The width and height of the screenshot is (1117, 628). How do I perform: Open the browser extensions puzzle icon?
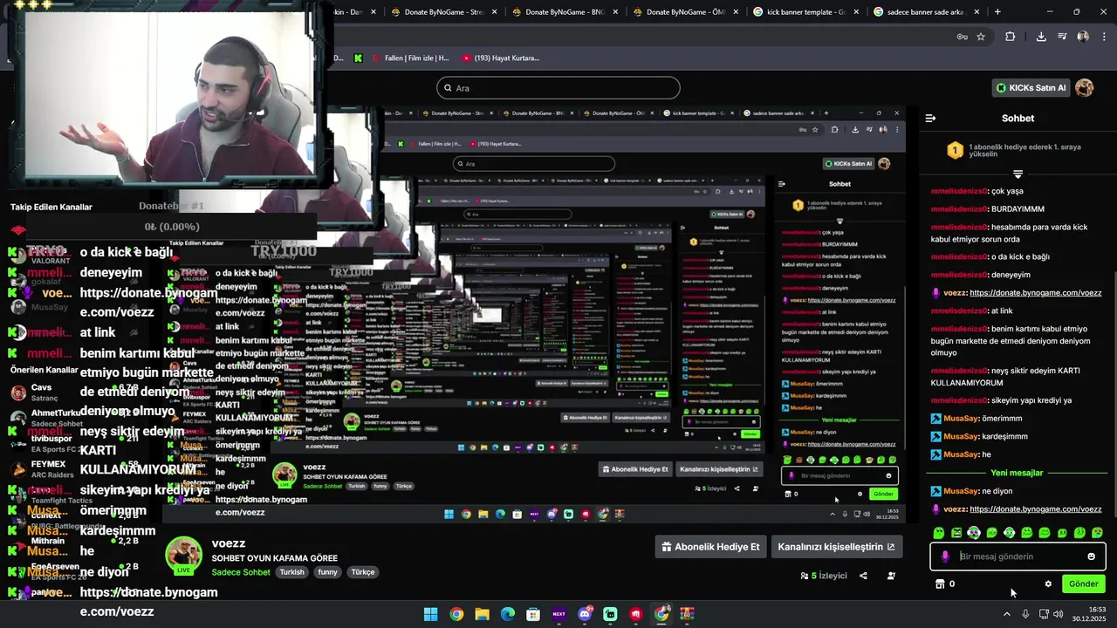[1011, 37]
